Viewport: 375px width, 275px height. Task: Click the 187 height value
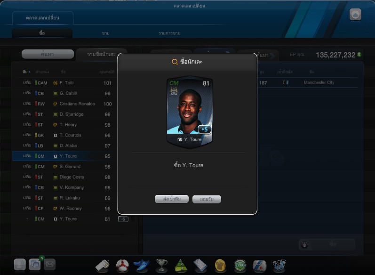tap(263, 83)
